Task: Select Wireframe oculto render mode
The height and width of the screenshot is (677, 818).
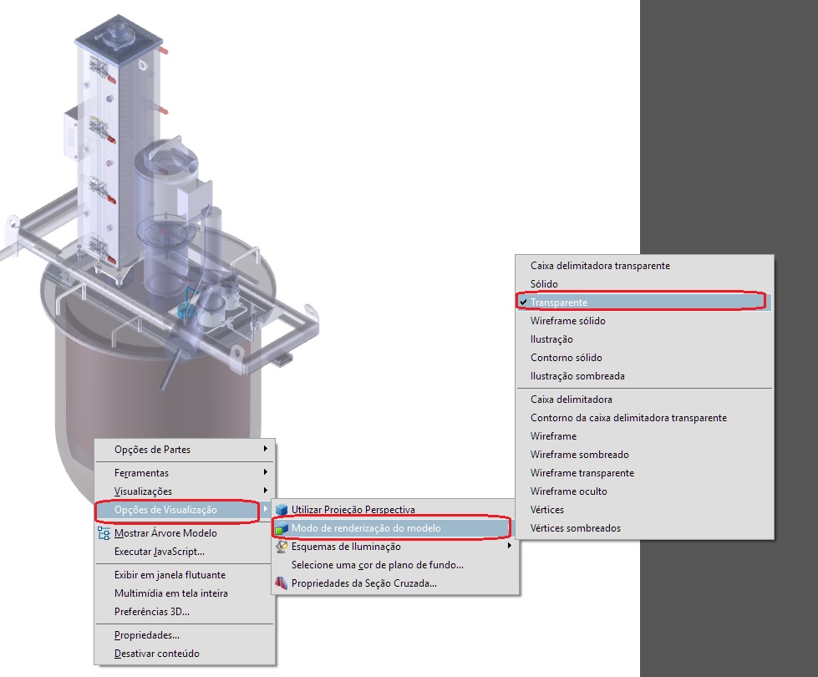Action: point(644,491)
